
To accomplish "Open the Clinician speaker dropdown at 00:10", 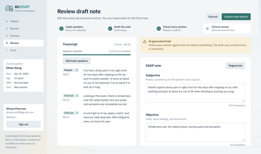I will [x=71, y=96].
